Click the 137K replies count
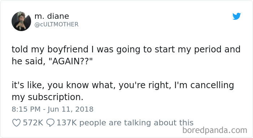The width and height of the screenshot is (253, 138). (67, 123)
